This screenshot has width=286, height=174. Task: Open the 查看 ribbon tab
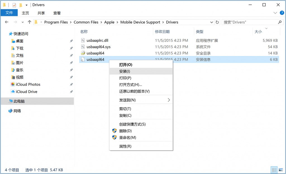57,13
